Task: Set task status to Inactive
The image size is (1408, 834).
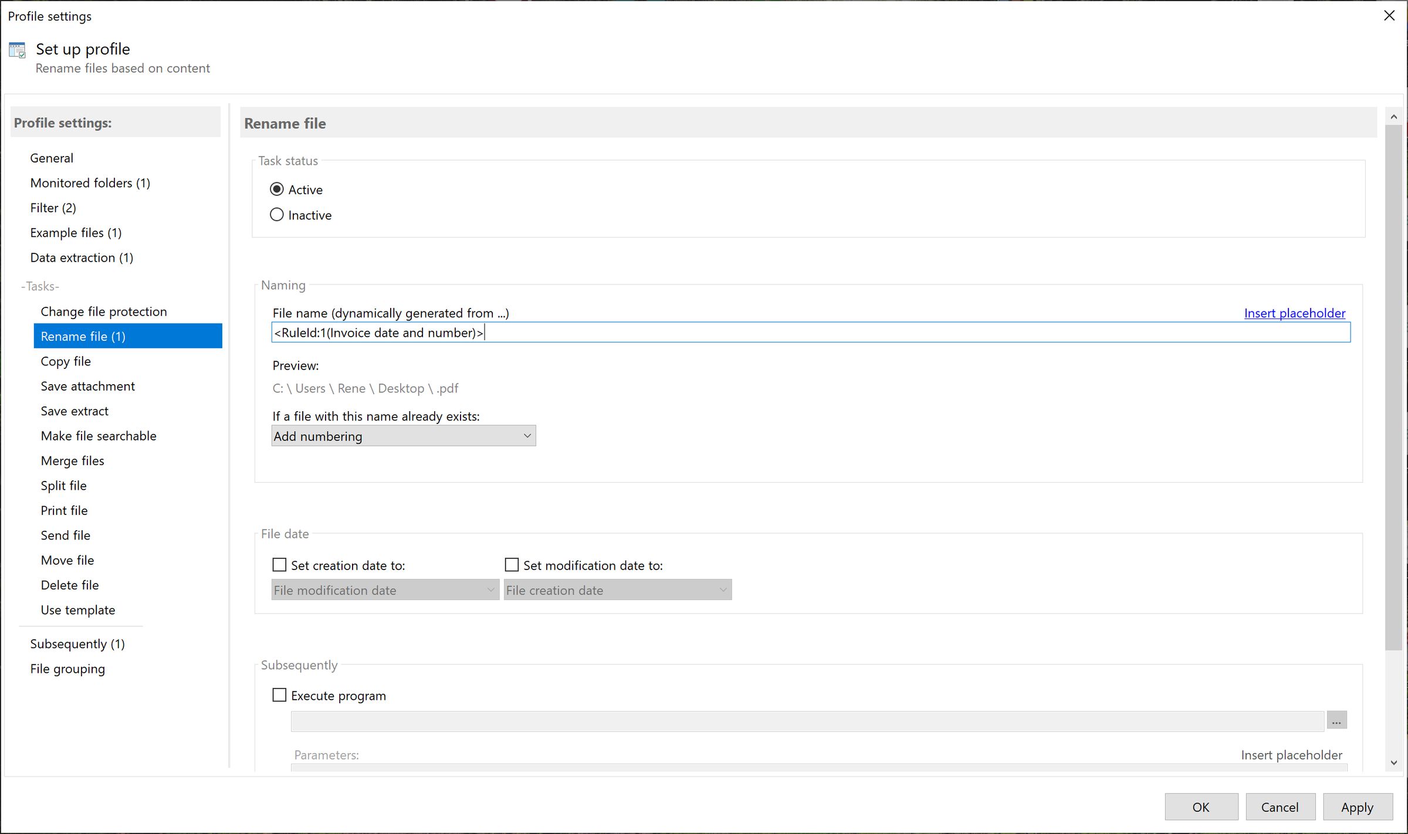Action: [x=277, y=214]
